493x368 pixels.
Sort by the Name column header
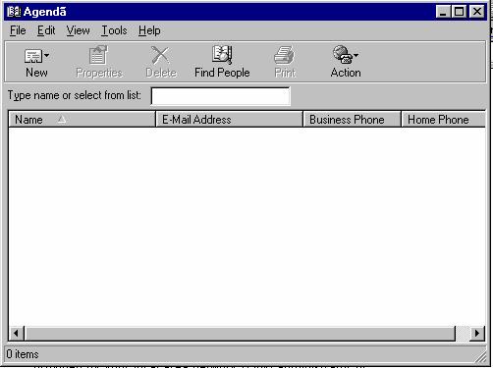coord(82,120)
